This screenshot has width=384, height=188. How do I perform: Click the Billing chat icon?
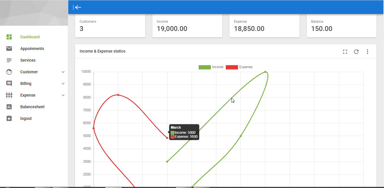click(9, 83)
